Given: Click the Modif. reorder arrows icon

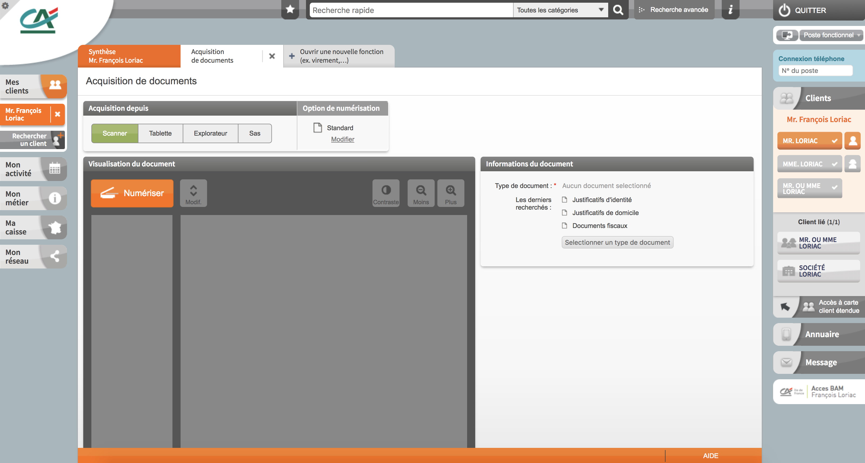Looking at the screenshot, I should (x=194, y=193).
